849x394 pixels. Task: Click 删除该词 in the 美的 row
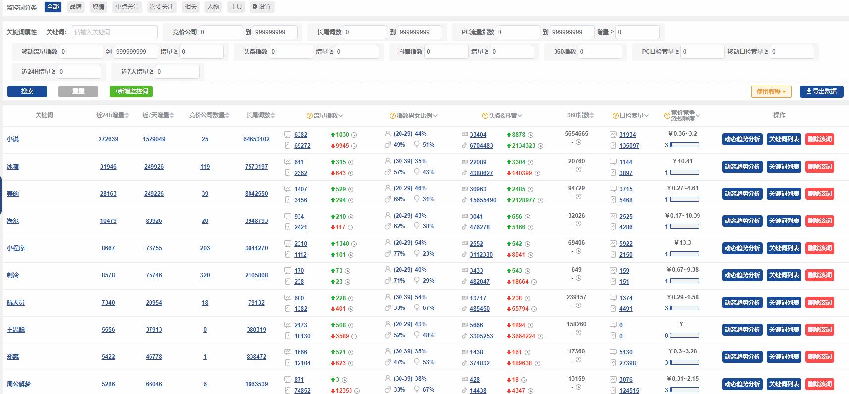click(x=820, y=194)
